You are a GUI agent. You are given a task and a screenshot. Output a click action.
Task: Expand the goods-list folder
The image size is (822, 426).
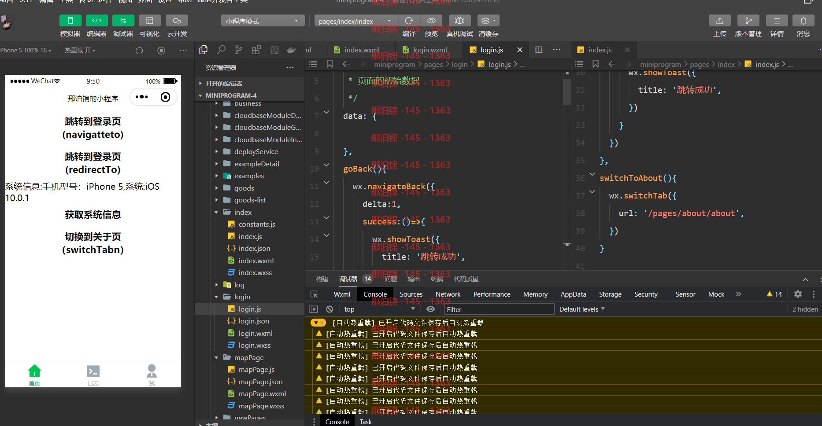point(249,200)
